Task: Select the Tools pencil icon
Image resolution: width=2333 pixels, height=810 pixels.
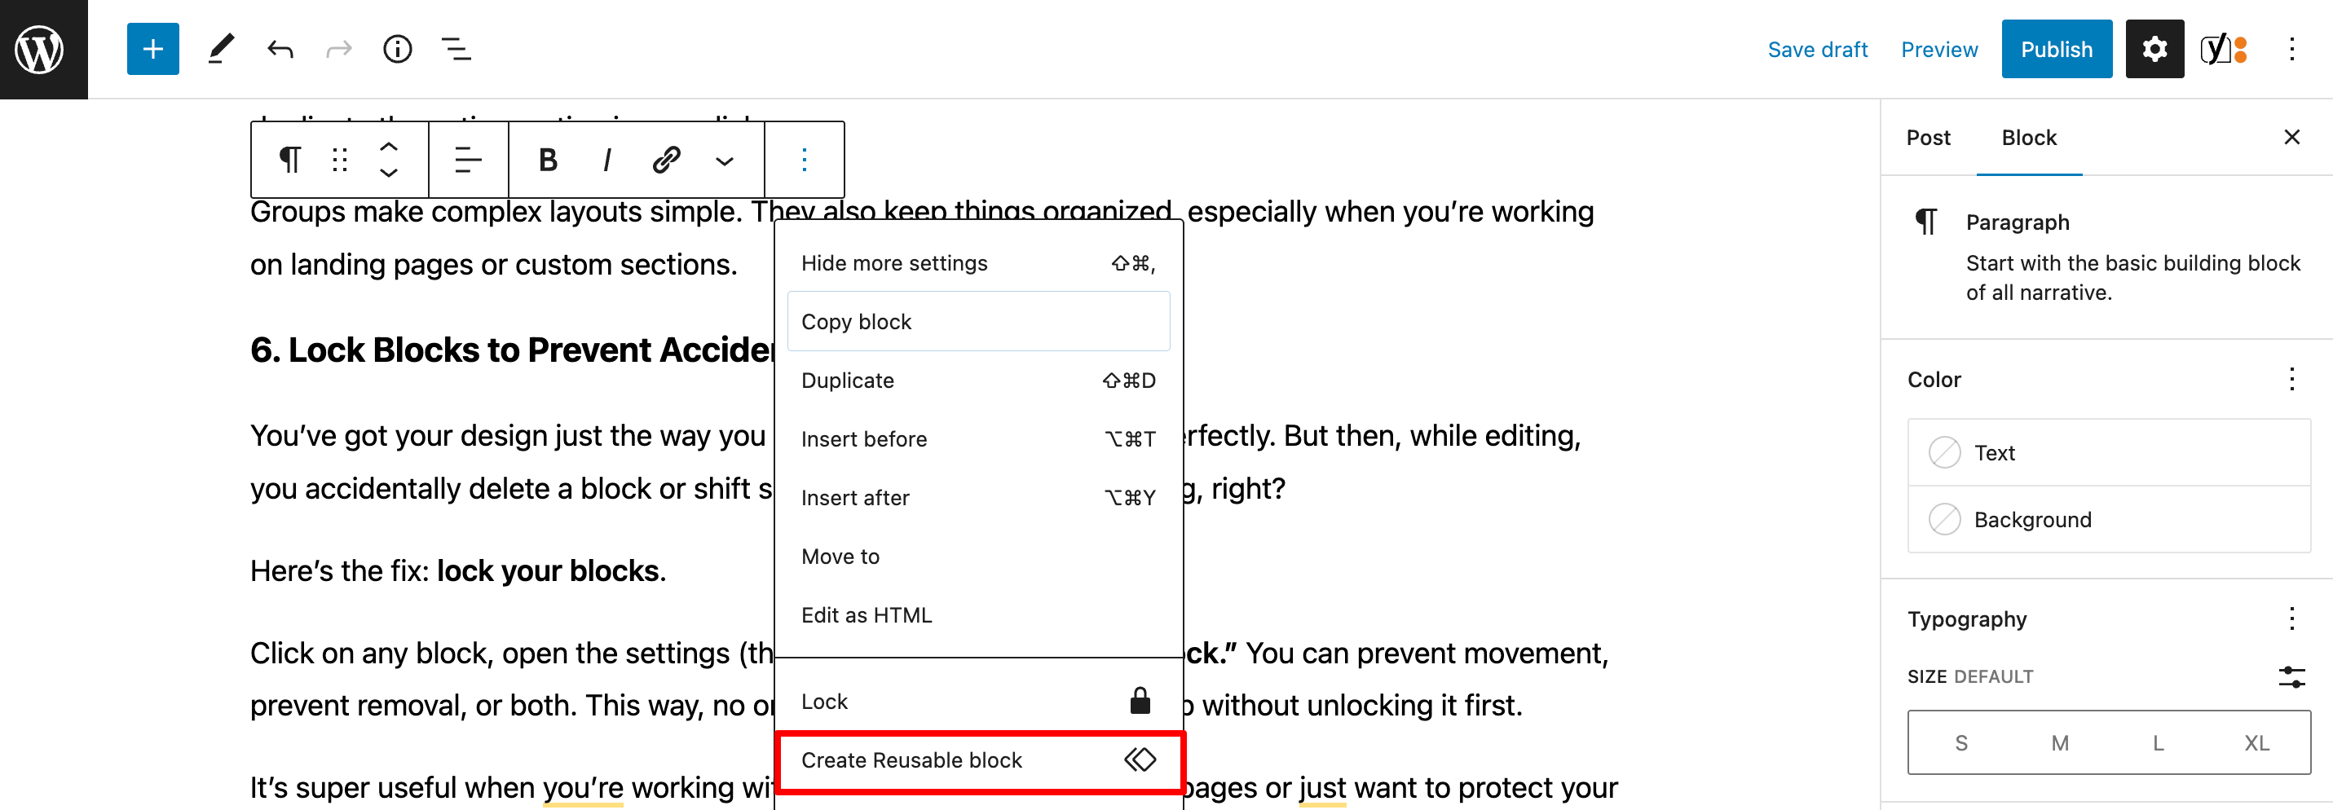Action: click(x=220, y=49)
